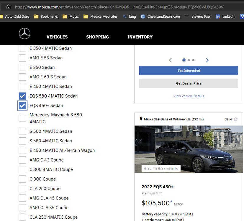Select the second carousel dot indicator
Image resolution: width=244 pixels, height=221 pixels.
pyautogui.click(x=189, y=60)
